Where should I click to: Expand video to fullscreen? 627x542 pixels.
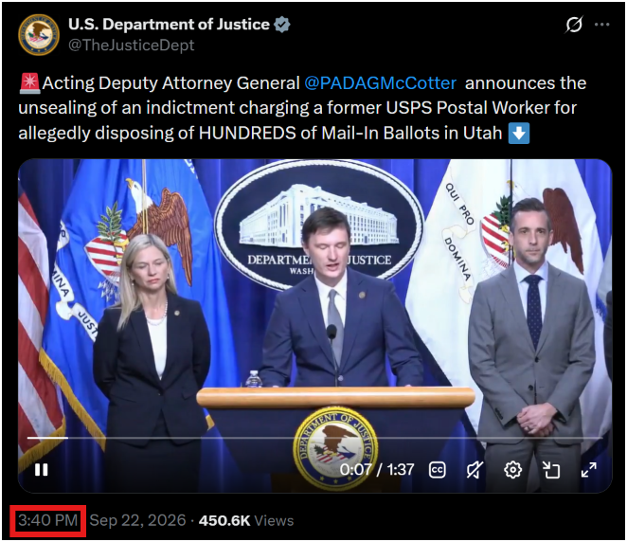(588, 470)
